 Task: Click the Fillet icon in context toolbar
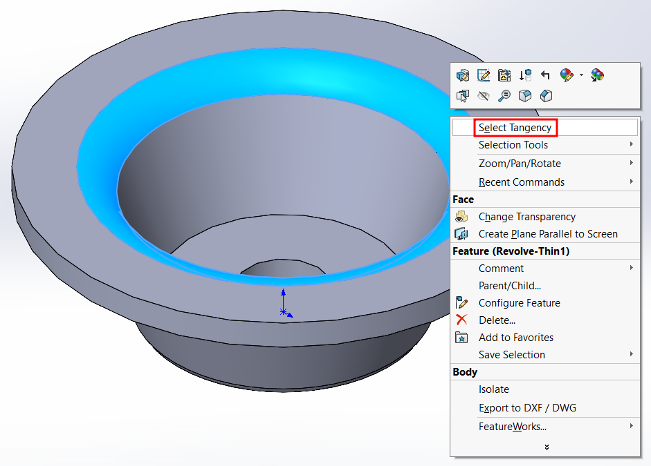(525, 96)
